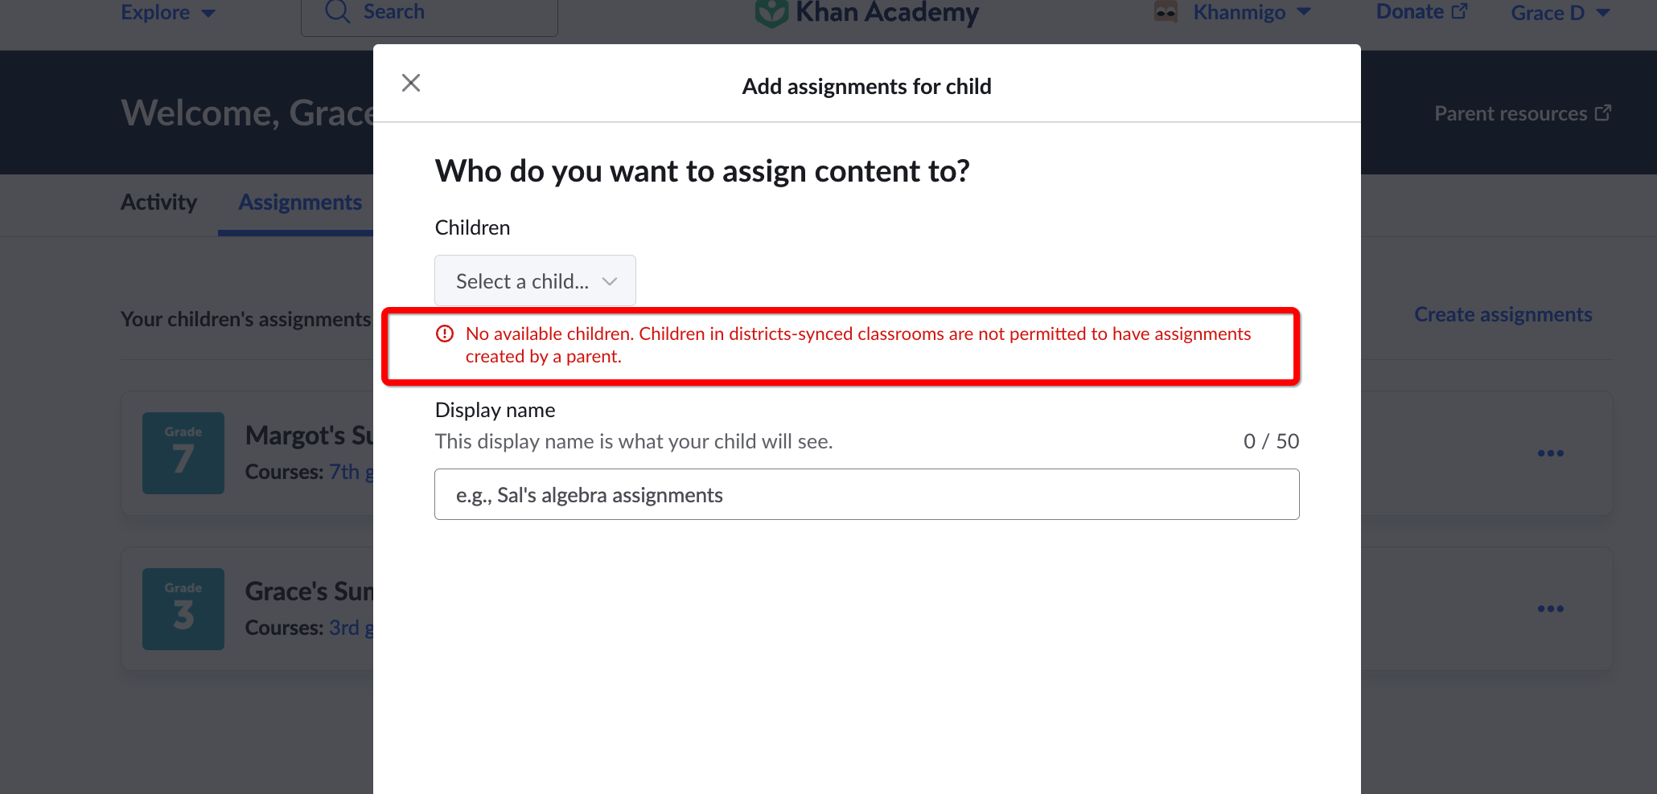Close the Add assignments dialog
The image size is (1657, 794).
tap(411, 83)
